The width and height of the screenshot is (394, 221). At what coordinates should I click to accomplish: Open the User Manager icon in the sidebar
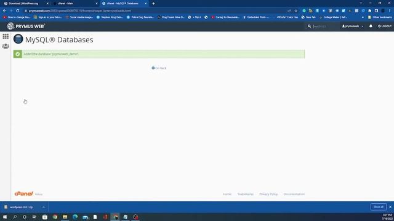point(6,46)
